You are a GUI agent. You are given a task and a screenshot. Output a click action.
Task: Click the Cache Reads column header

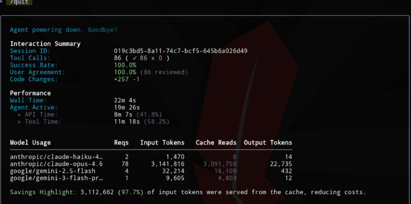tap(216, 143)
